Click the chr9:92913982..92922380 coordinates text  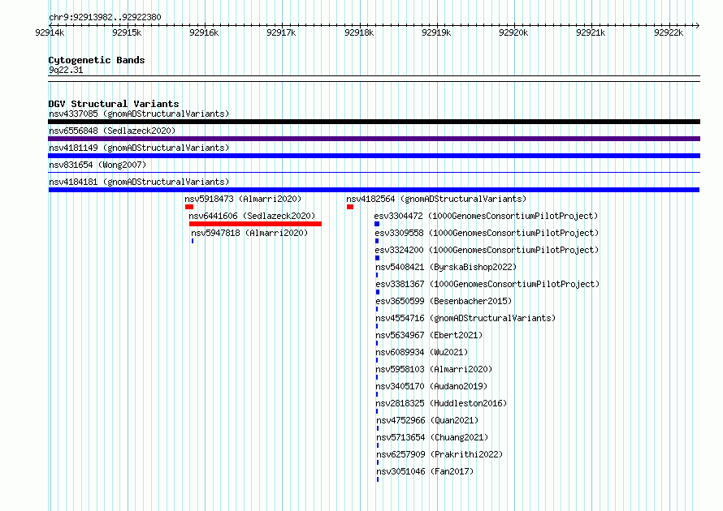105,18
